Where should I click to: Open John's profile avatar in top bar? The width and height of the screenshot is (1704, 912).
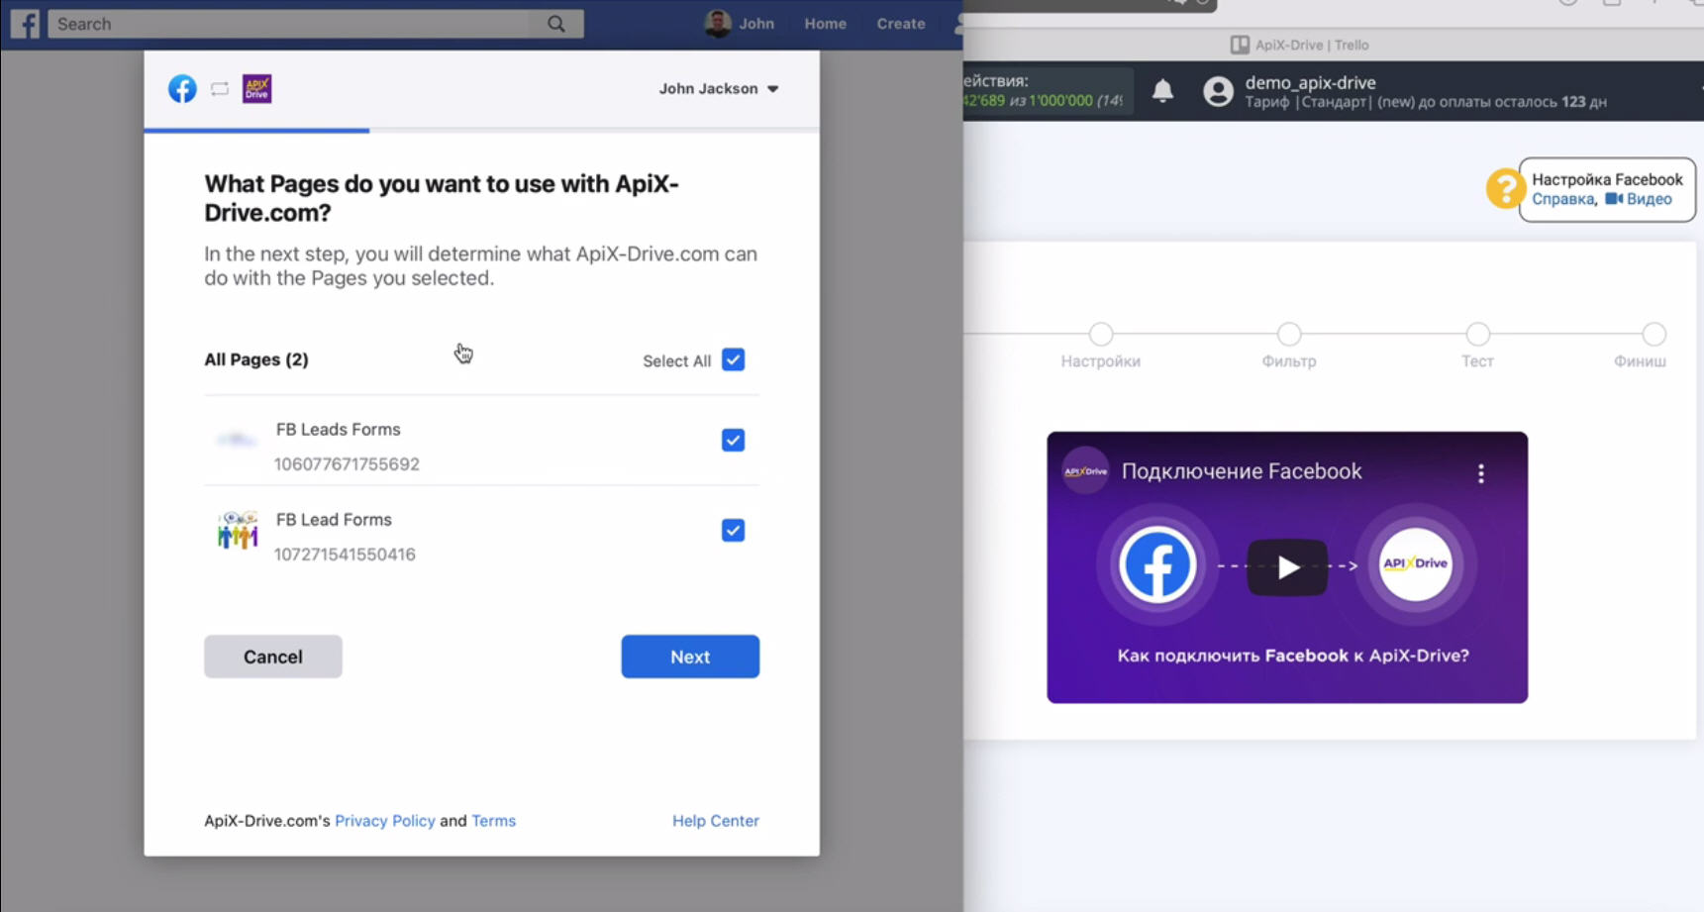tap(718, 24)
